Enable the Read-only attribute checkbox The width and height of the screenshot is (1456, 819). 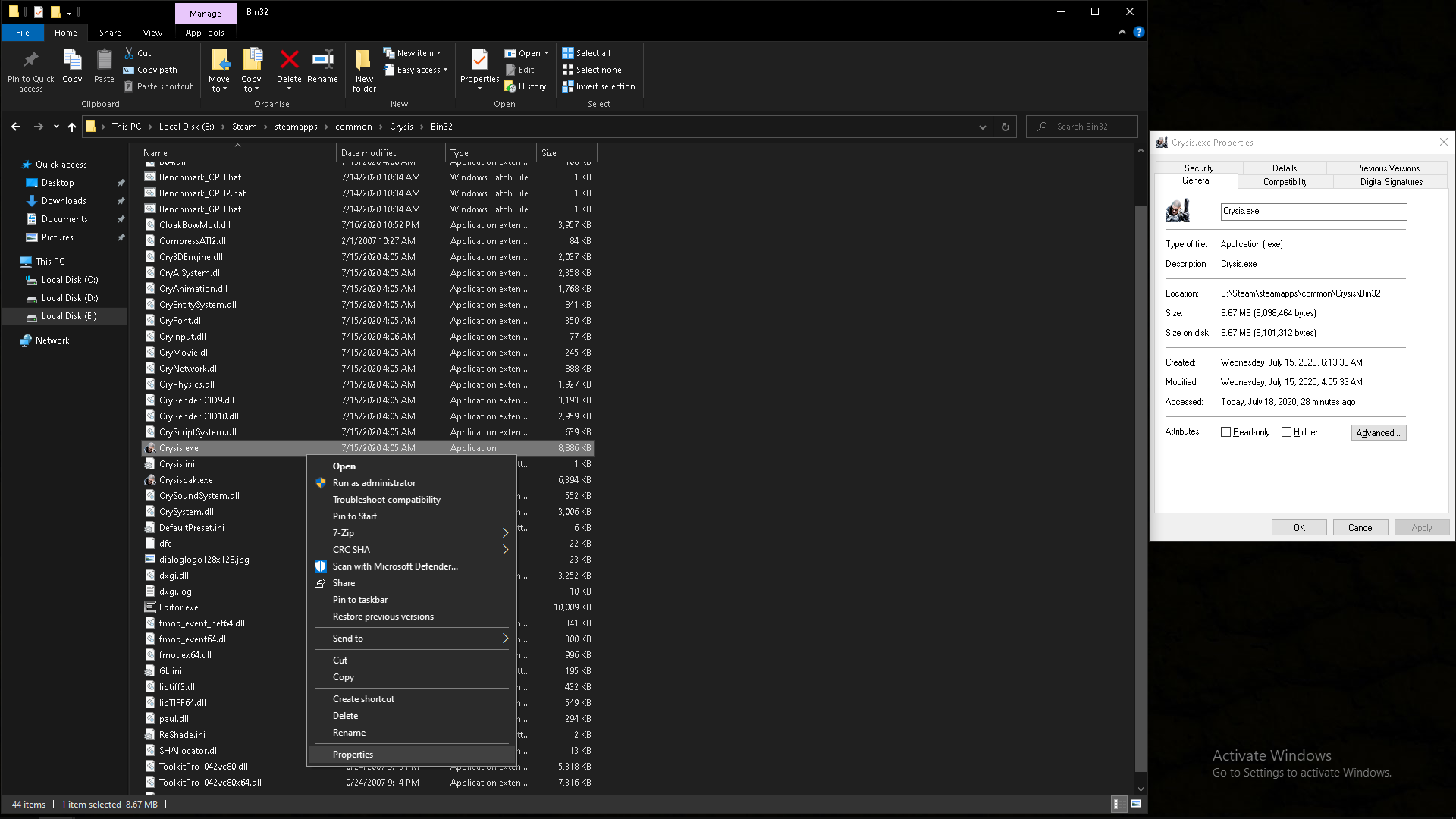point(1225,432)
